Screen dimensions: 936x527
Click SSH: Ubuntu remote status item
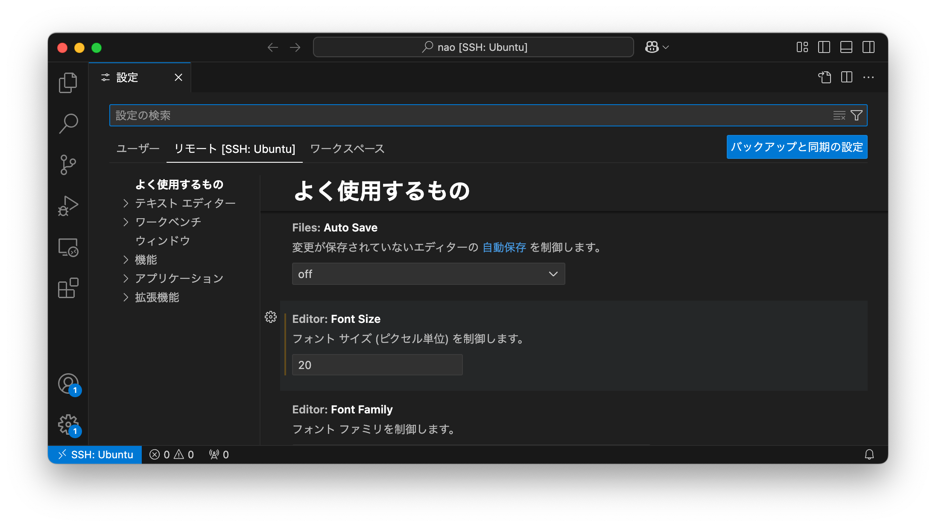pyautogui.click(x=95, y=454)
